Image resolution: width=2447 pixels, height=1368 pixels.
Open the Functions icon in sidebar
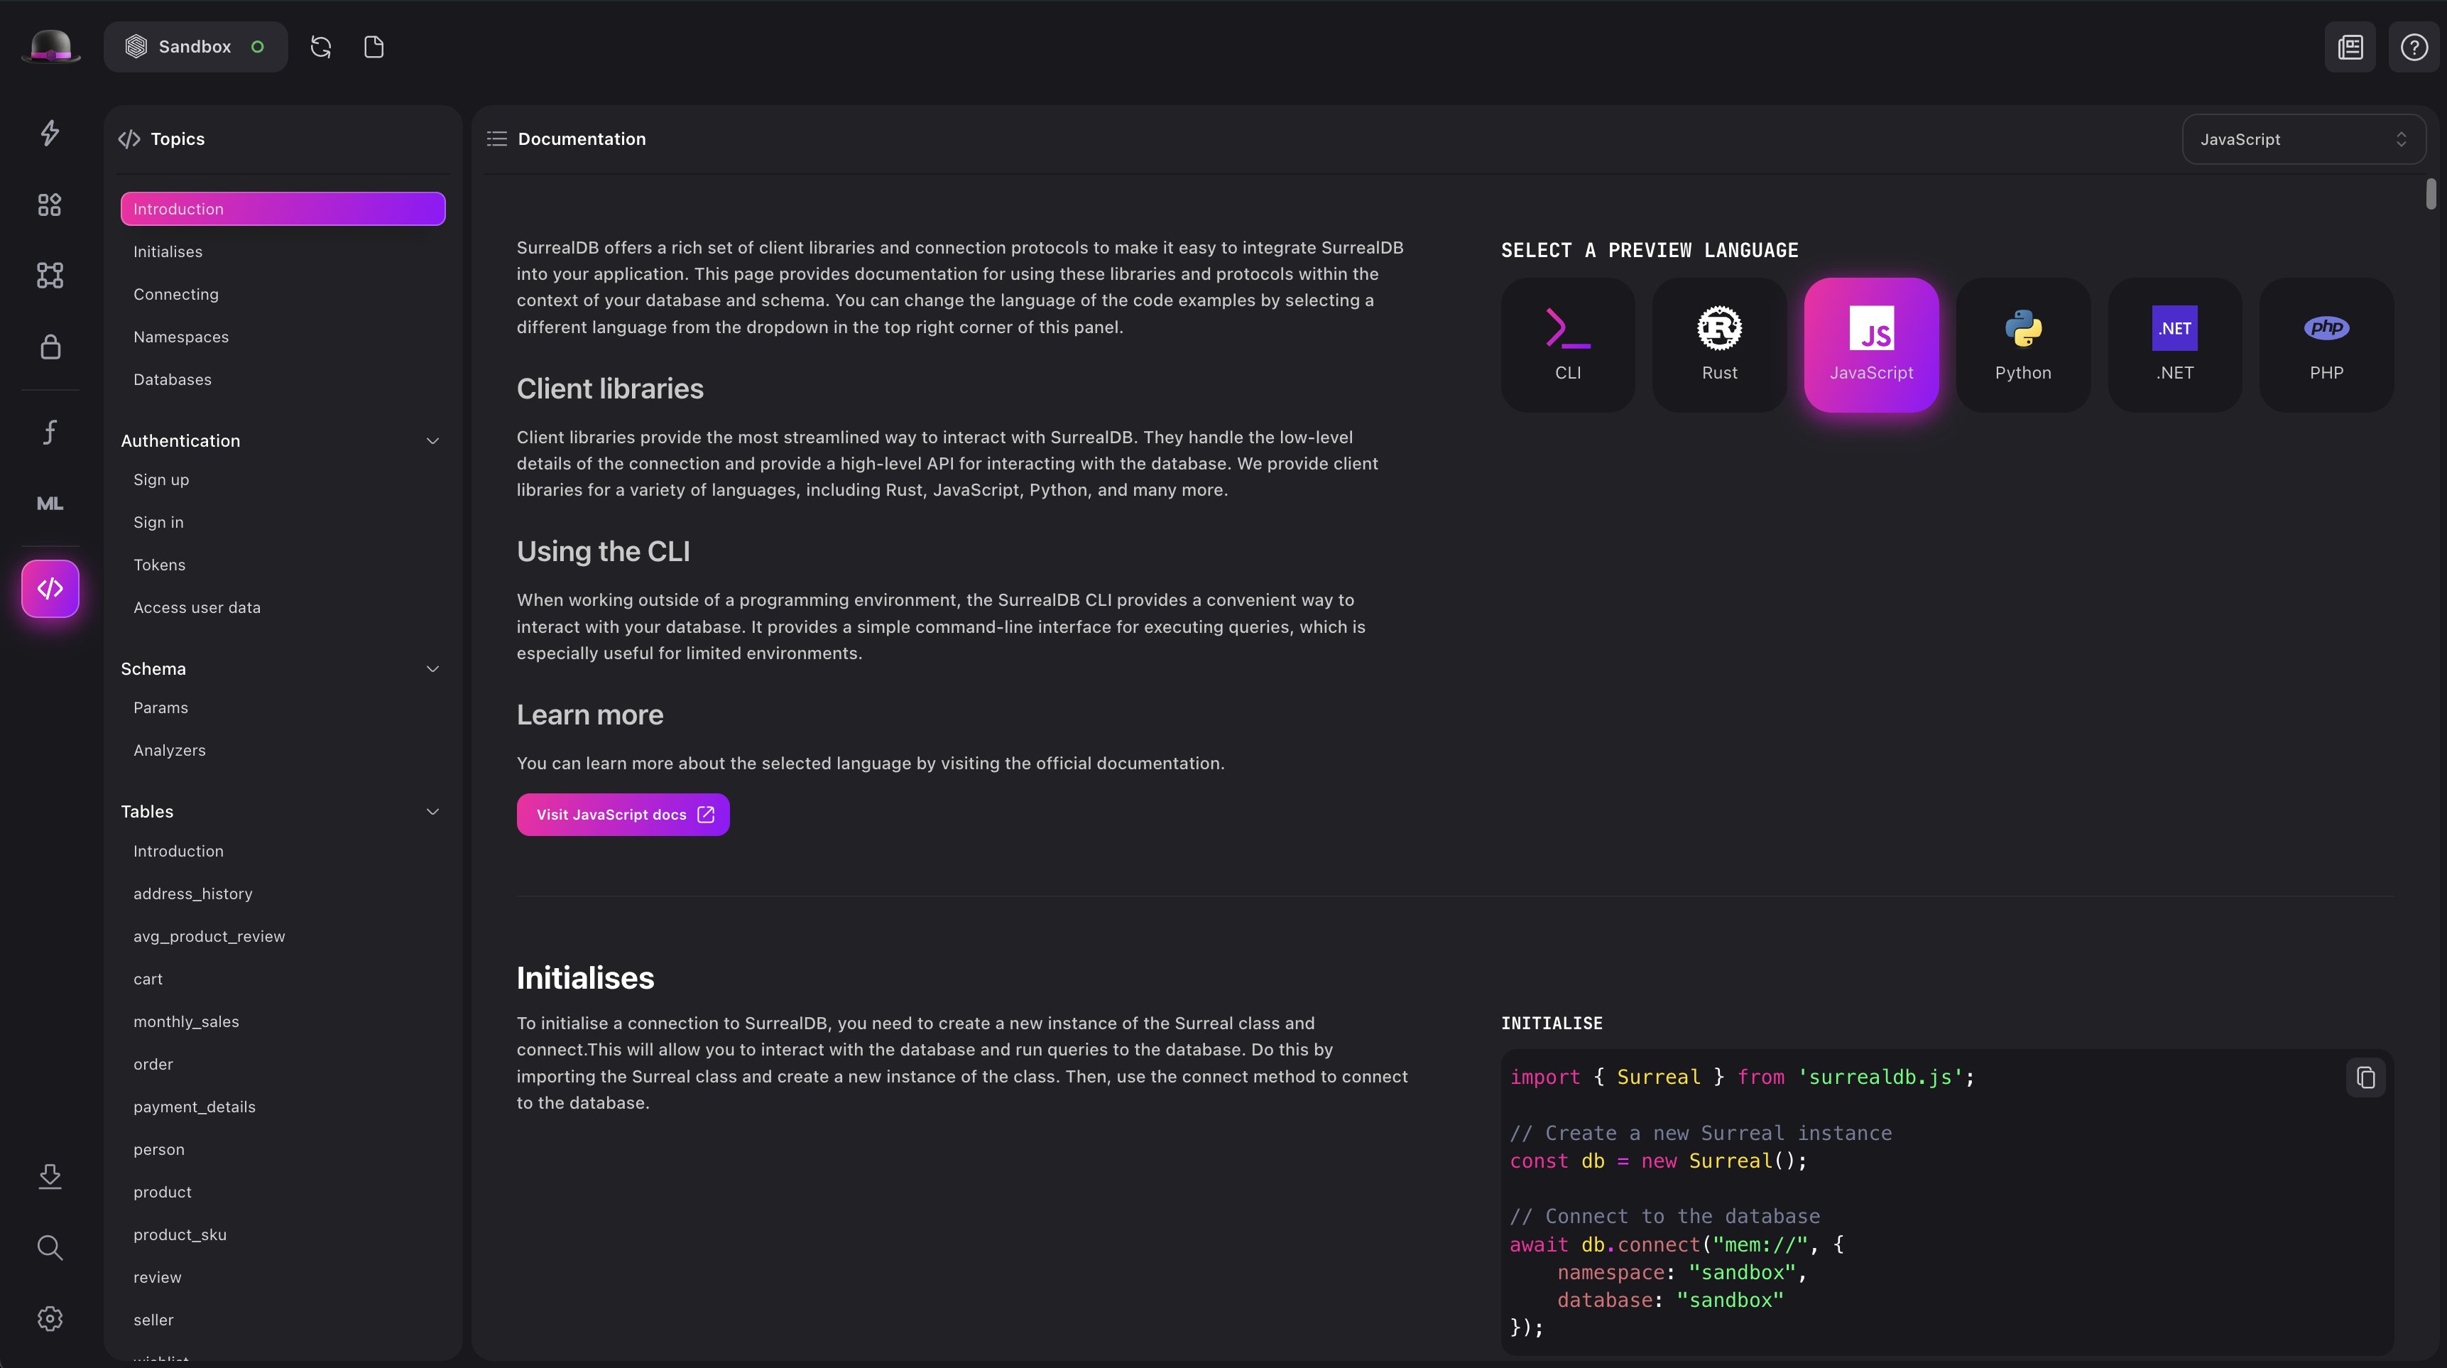50,433
